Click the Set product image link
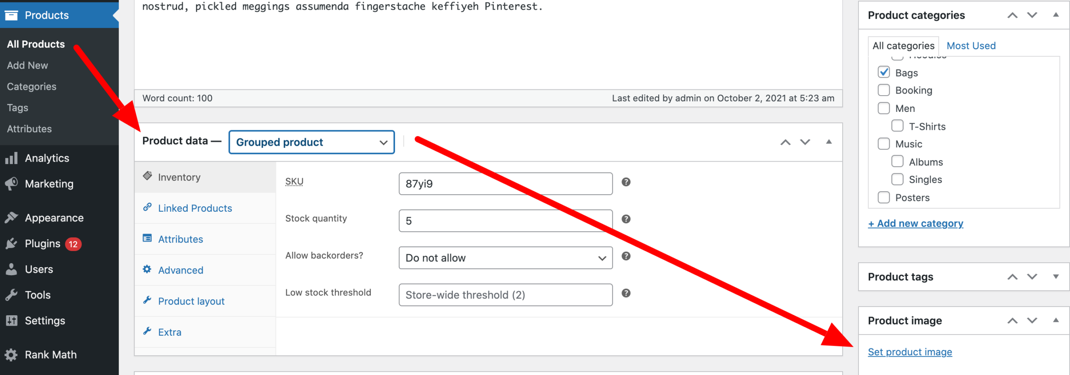Viewport: 1070px width, 375px height. coord(910,352)
